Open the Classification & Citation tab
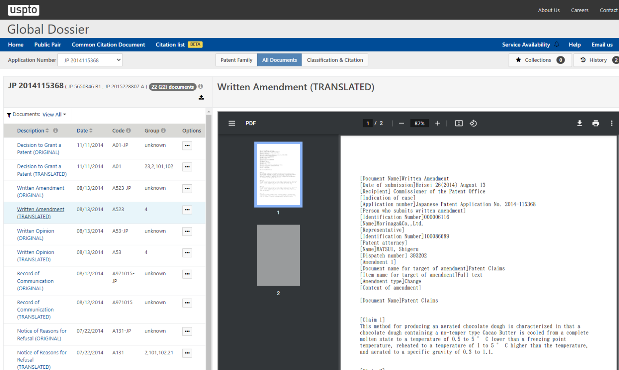 pos(334,60)
